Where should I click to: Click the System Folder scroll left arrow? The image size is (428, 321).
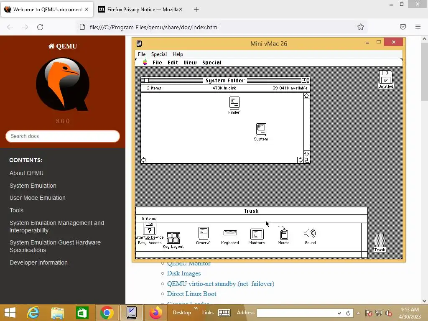144,160
